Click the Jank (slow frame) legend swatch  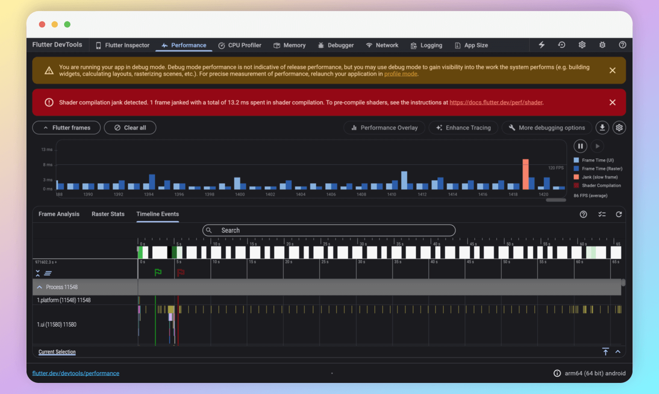point(576,177)
